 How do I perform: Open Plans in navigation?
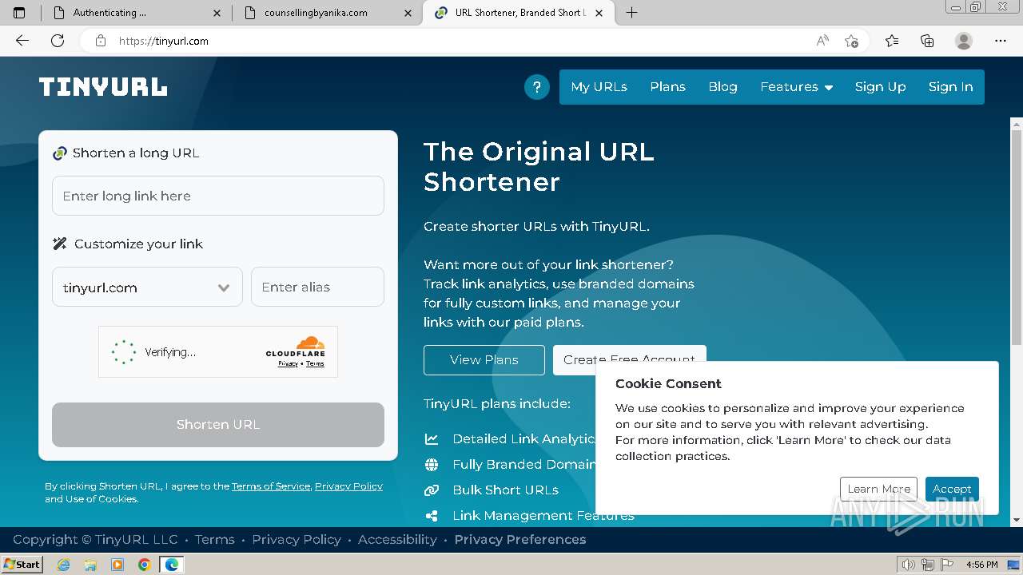coord(667,87)
